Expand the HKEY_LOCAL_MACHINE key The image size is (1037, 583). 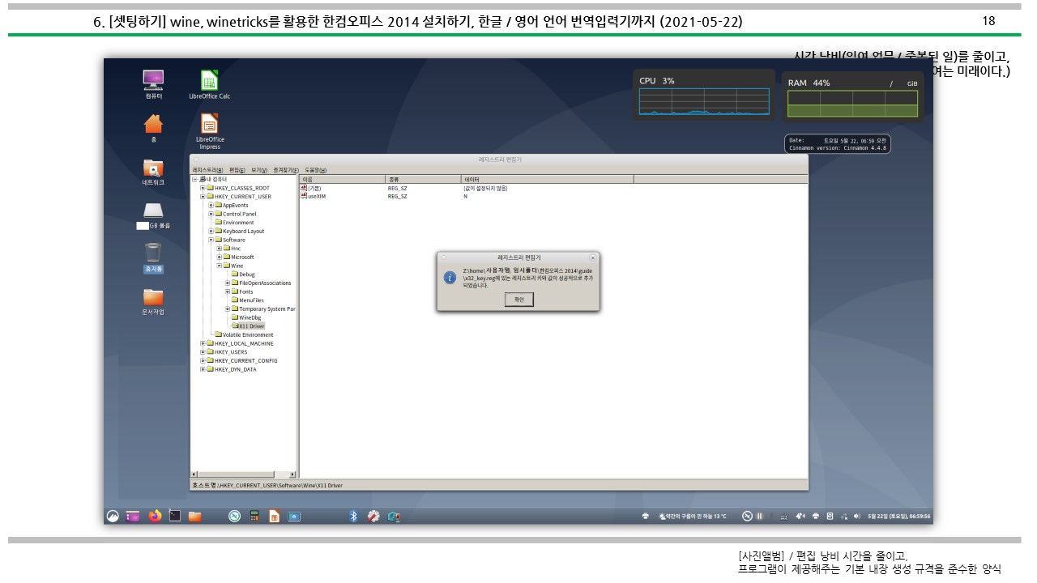203,343
